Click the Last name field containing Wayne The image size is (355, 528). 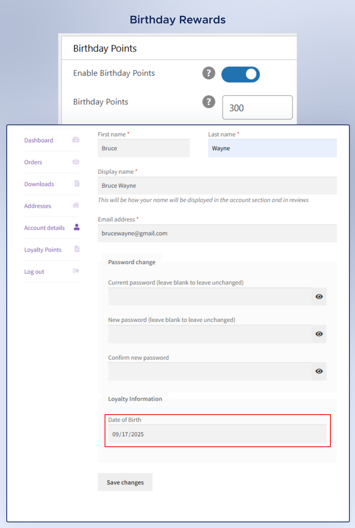[272, 148]
